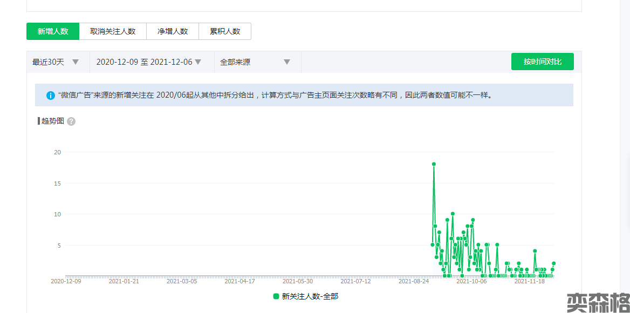
Task: Expand the 2020-12-09 至 2021-12-06 date picker
Action: [x=149, y=62]
